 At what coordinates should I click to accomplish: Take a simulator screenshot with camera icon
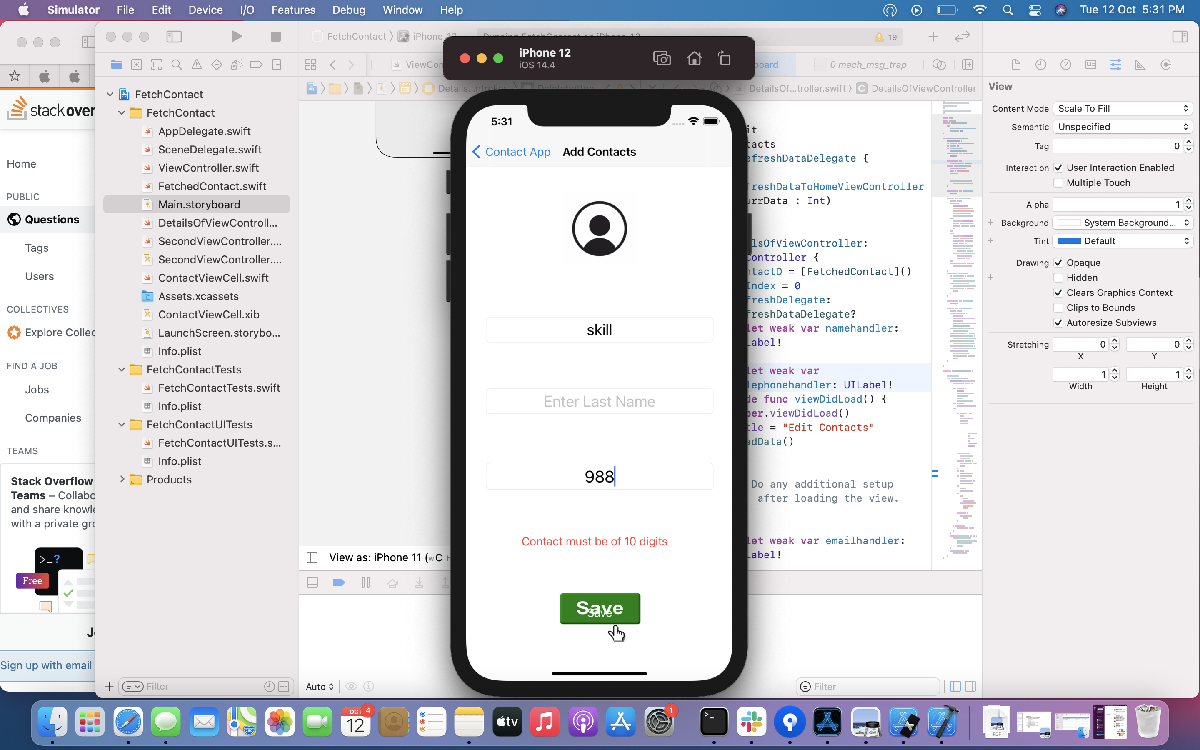click(662, 58)
